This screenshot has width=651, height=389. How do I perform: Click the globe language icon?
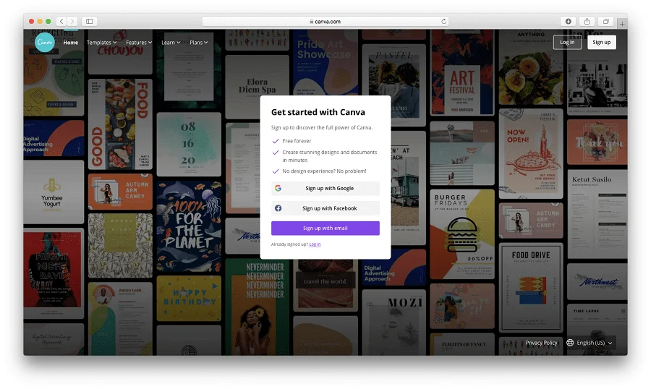pyautogui.click(x=570, y=343)
